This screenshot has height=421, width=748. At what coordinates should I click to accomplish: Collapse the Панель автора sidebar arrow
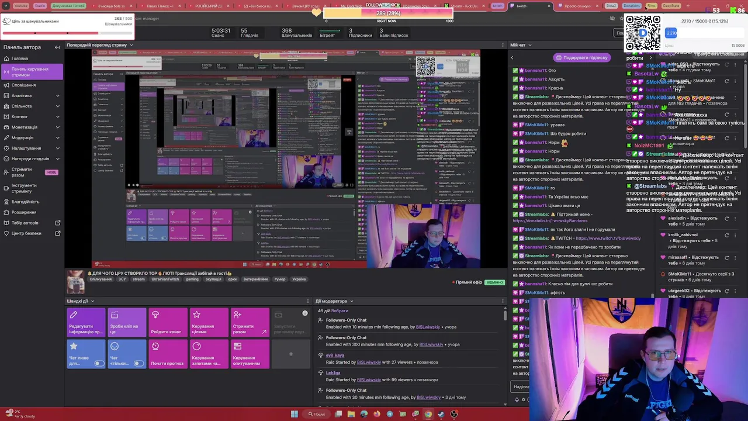point(57,47)
